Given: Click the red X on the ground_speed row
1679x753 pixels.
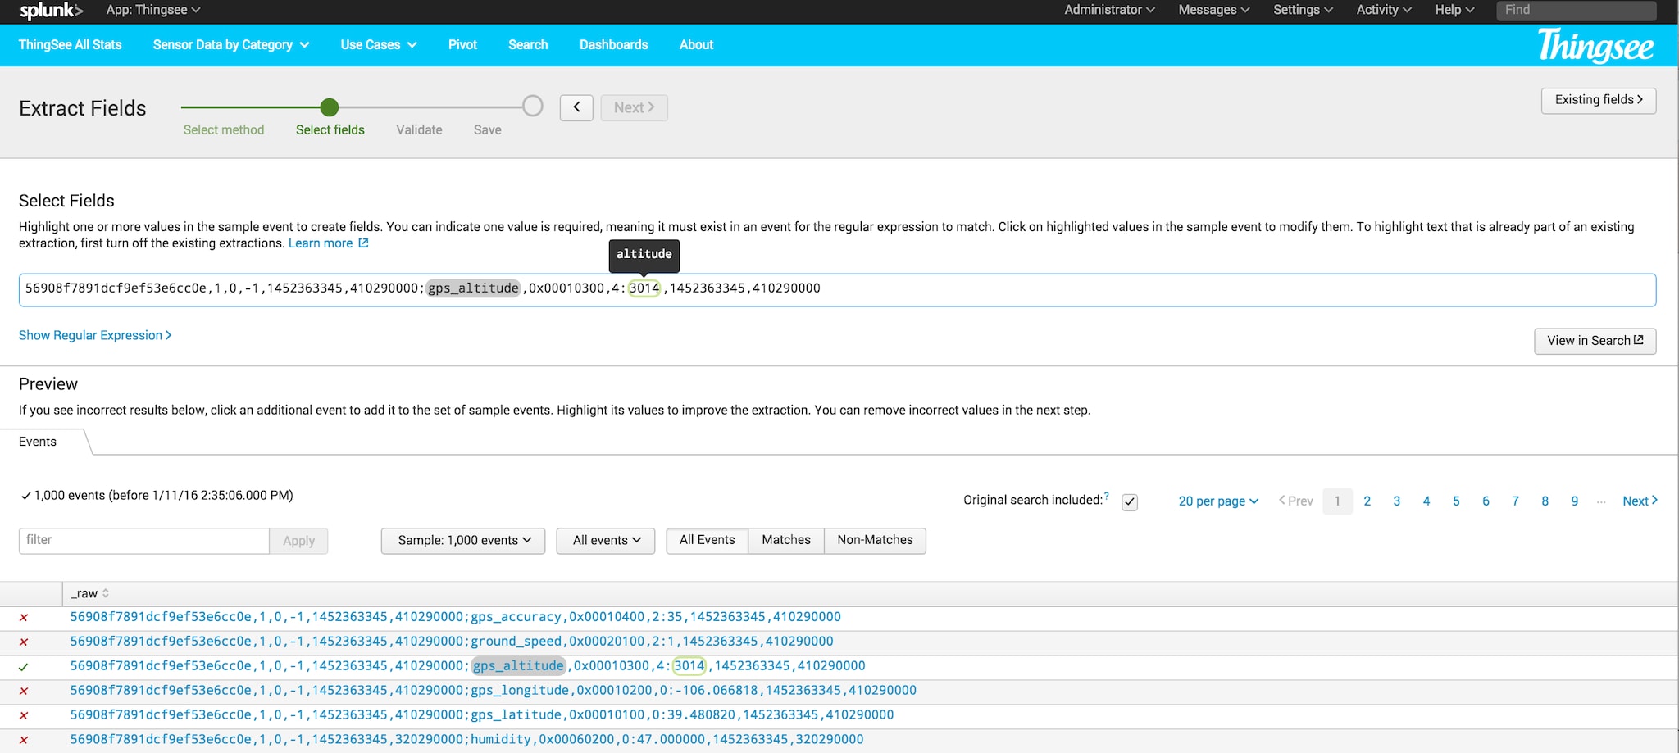Looking at the screenshot, I should [24, 642].
